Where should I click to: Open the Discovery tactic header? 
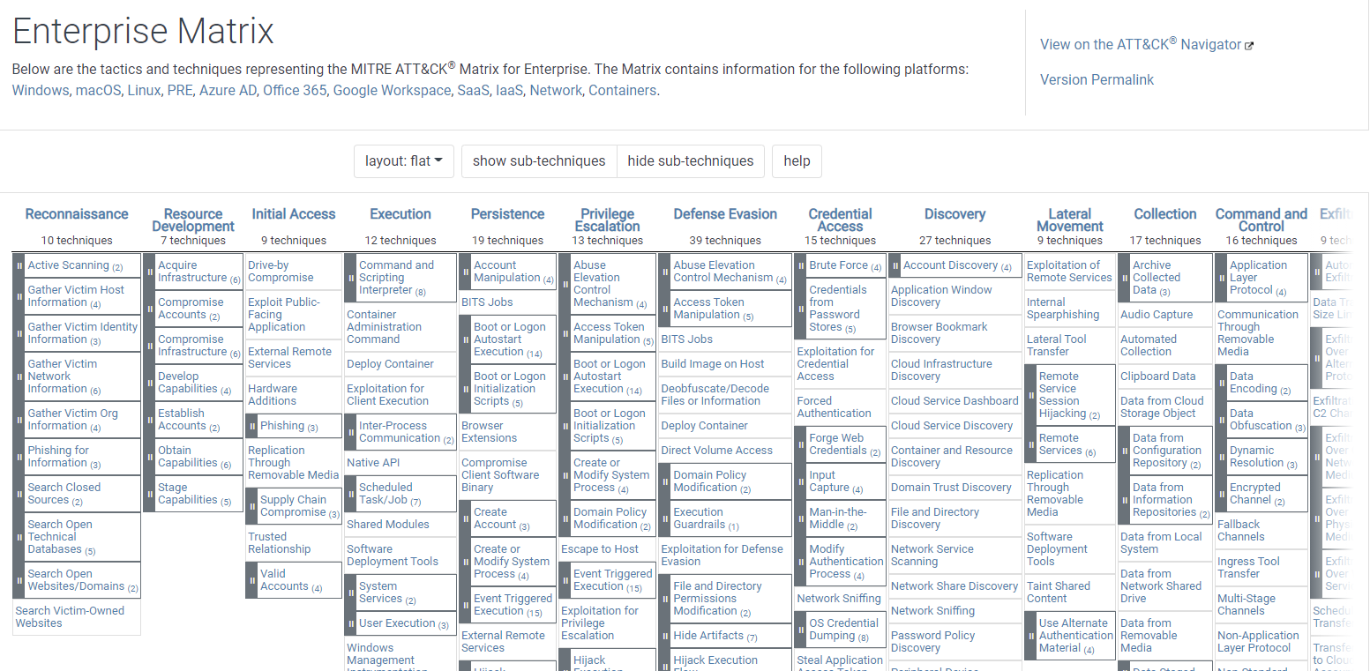pyautogui.click(x=955, y=214)
